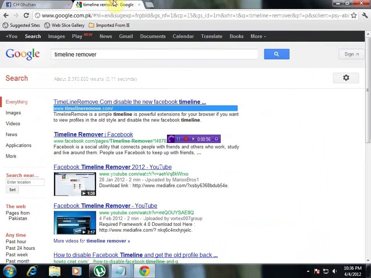
Task: Click the notepad icon in taskbar
Action: coord(122,271)
